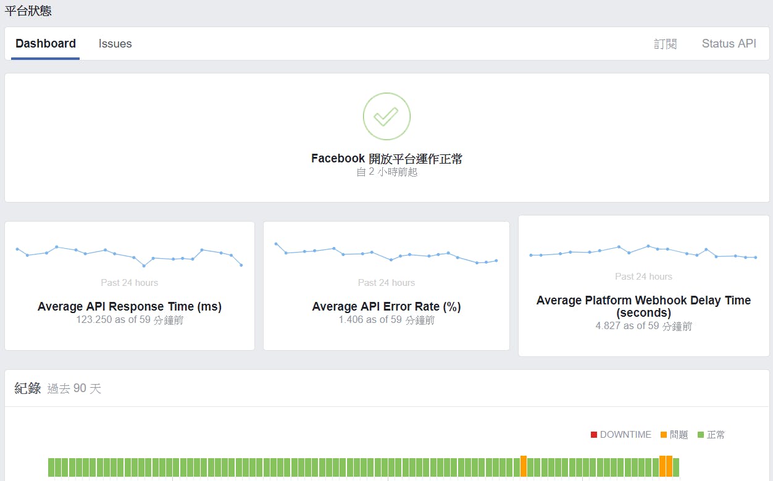Viewport: 773px width, 481px height.
Task: Click the last green bar in history timeline
Action: tap(676, 467)
